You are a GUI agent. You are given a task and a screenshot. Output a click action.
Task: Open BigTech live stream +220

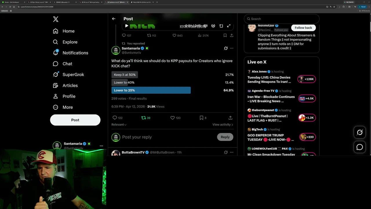(307, 137)
